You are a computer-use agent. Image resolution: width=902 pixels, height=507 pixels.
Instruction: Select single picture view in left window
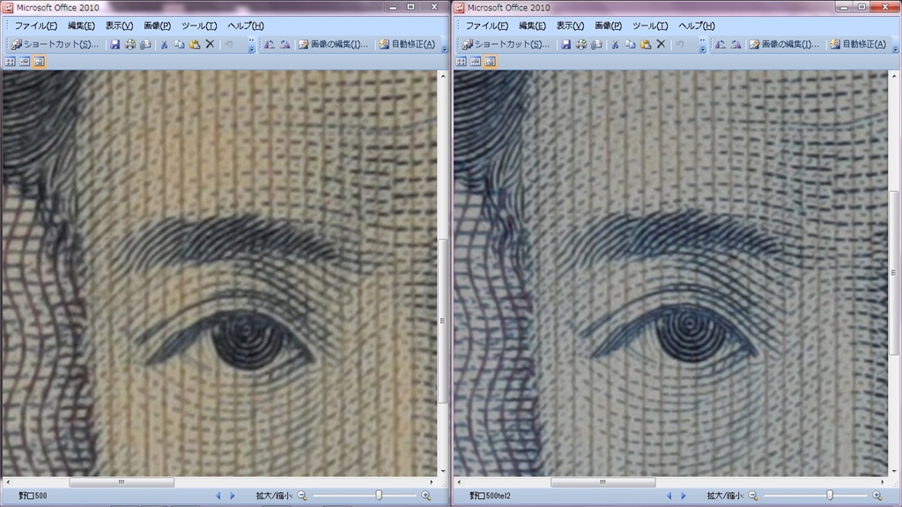click(x=39, y=62)
